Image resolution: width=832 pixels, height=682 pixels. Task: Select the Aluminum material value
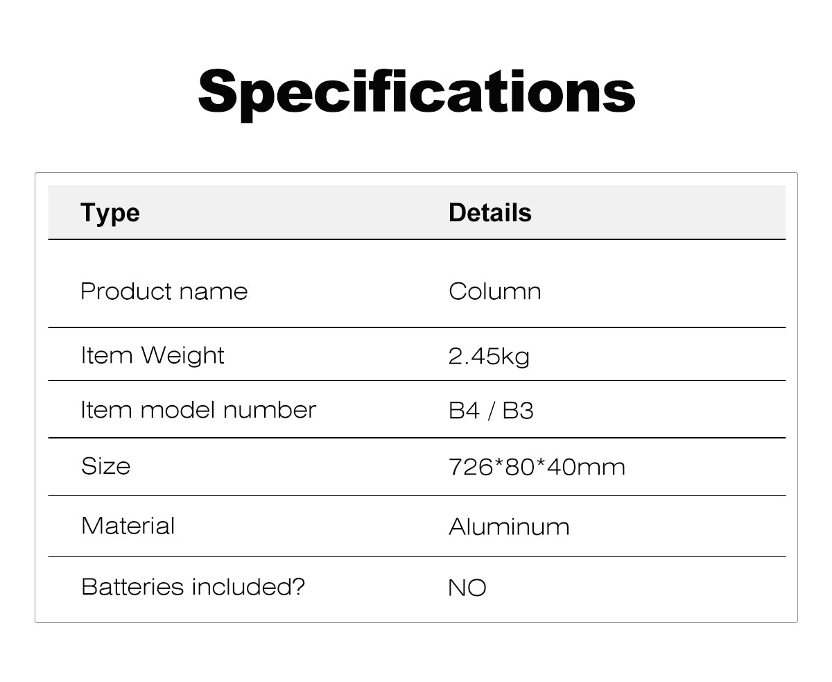508,527
